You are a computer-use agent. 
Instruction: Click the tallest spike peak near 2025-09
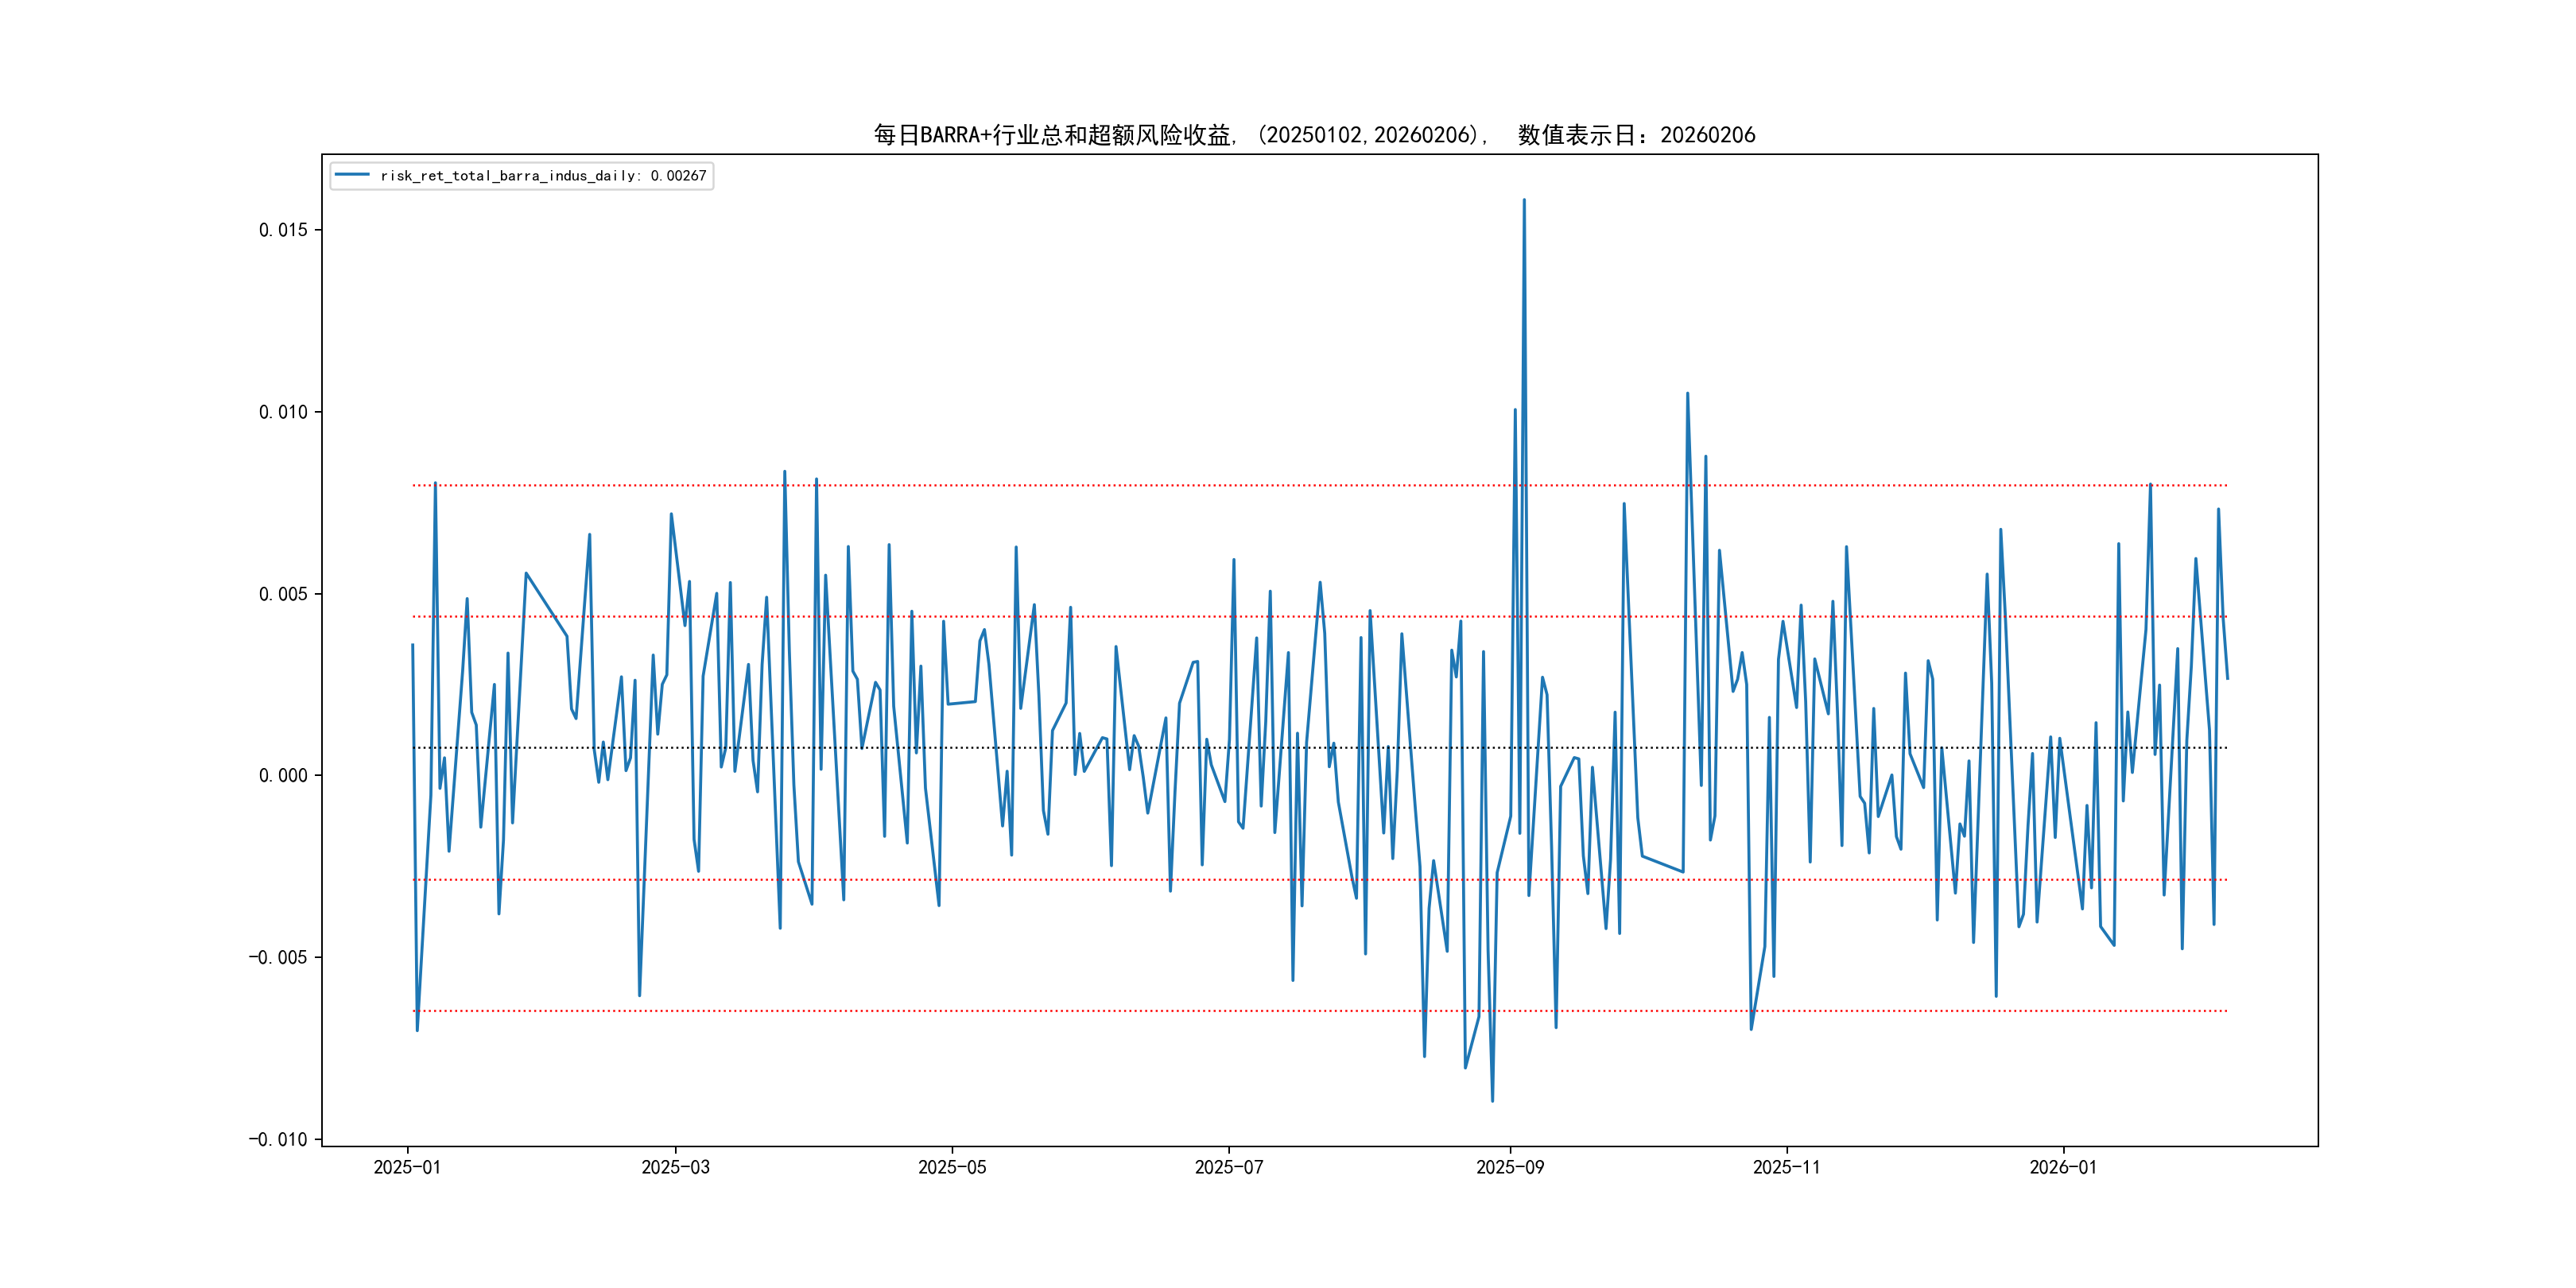(x=1524, y=200)
